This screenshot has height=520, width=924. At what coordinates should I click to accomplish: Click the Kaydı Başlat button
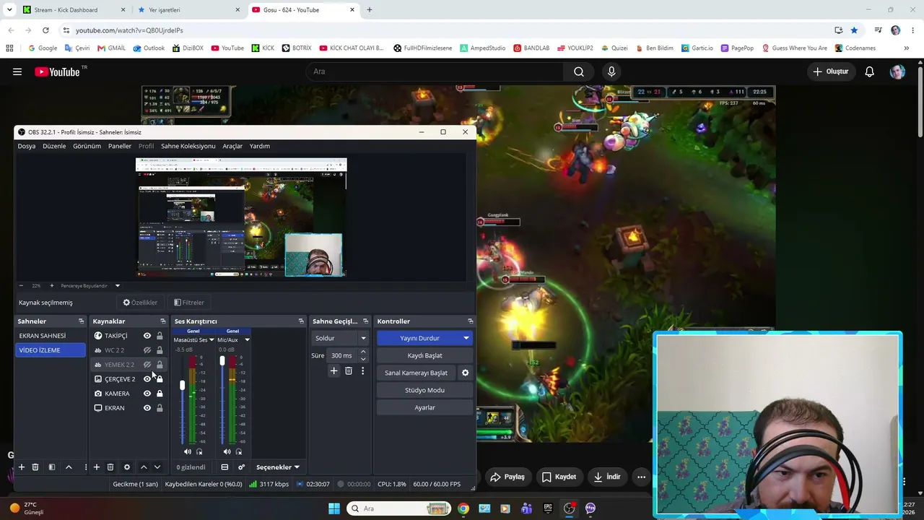coord(424,355)
